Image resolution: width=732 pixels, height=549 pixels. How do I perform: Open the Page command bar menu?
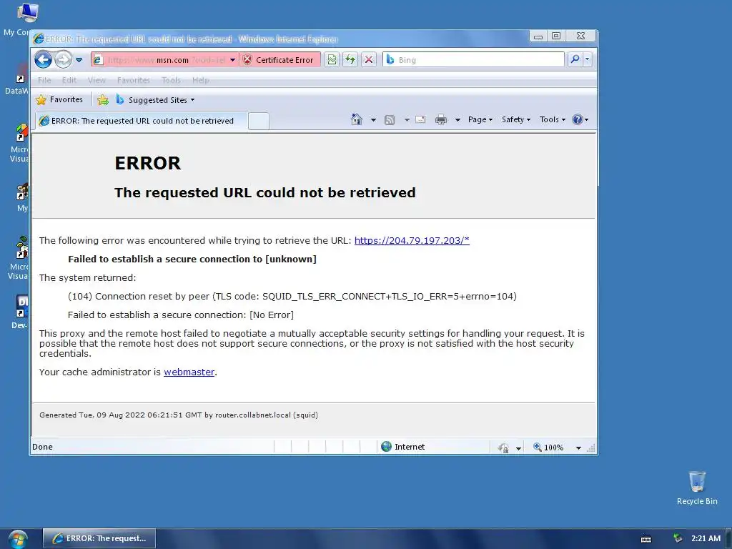(480, 119)
